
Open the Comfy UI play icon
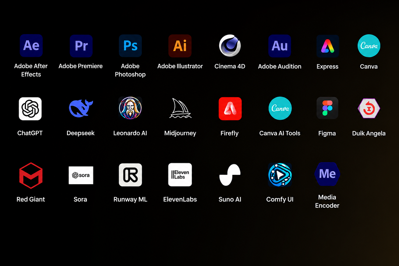280,175
